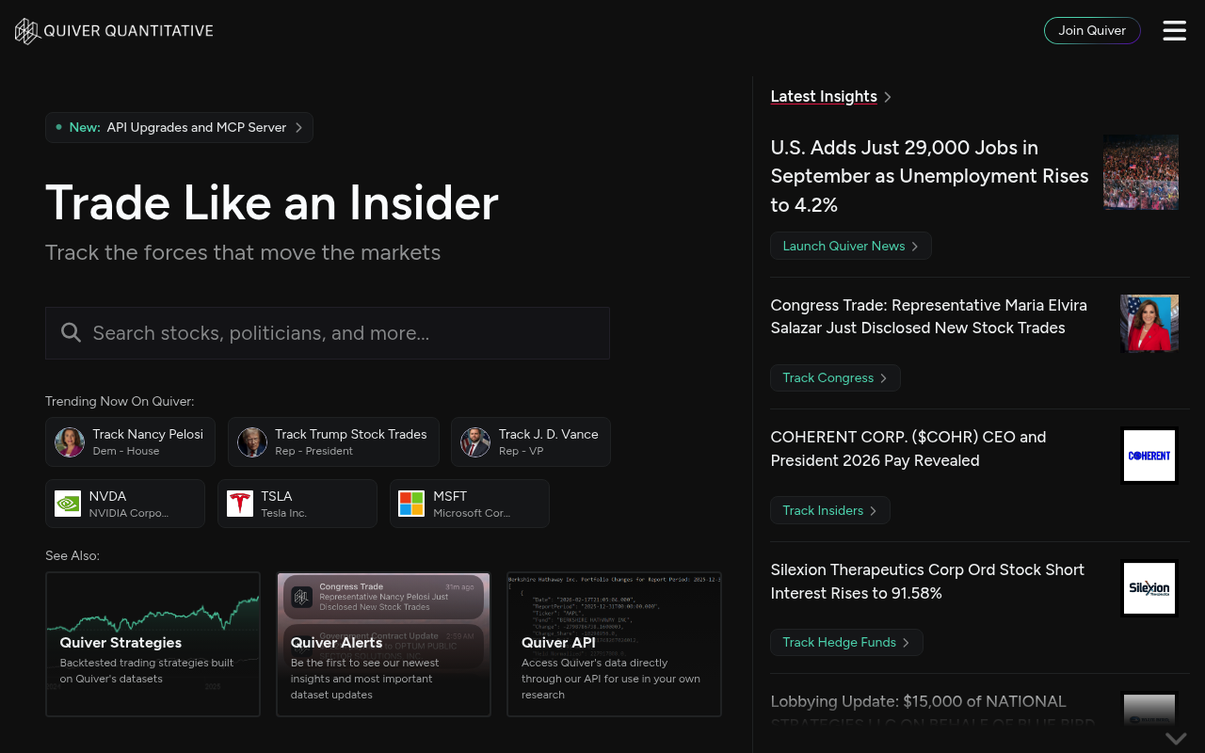Open the Quiver Strategies card
Viewport: 1205px width, 753px height.
153,645
